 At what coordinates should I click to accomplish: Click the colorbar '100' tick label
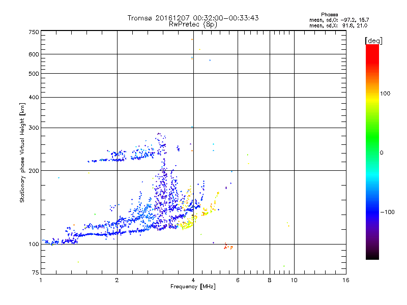[385, 94]
